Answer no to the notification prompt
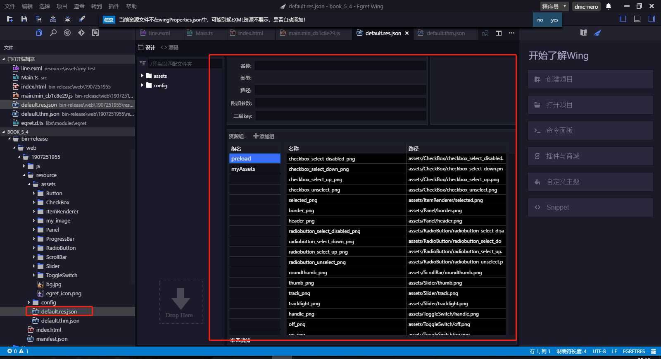The width and height of the screenshot is (661, 359). click(540, 20)
